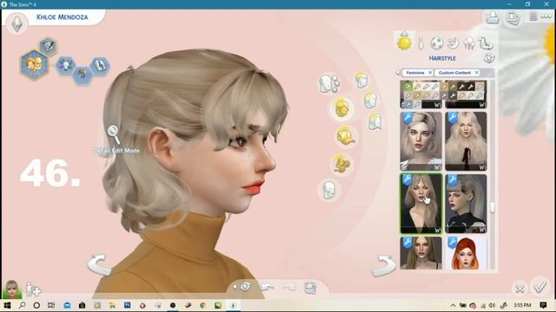Rotate the Sim with the right arrow
Screen dimensions: 556x312
384,266
